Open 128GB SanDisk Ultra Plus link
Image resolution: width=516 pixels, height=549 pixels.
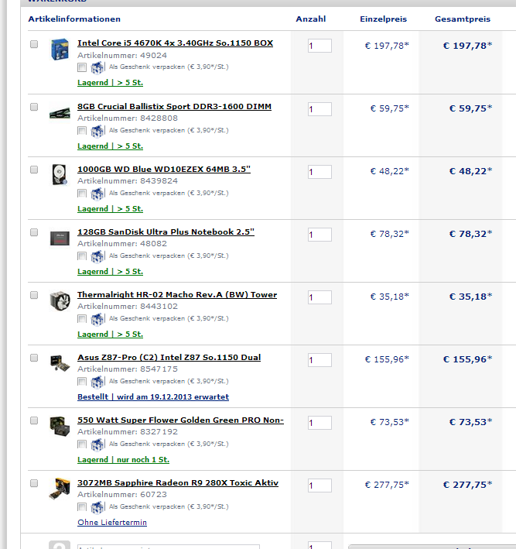166,232
